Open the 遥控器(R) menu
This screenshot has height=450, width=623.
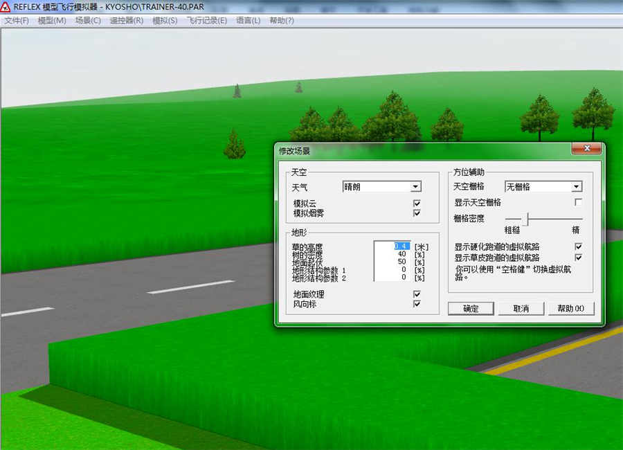126,21
